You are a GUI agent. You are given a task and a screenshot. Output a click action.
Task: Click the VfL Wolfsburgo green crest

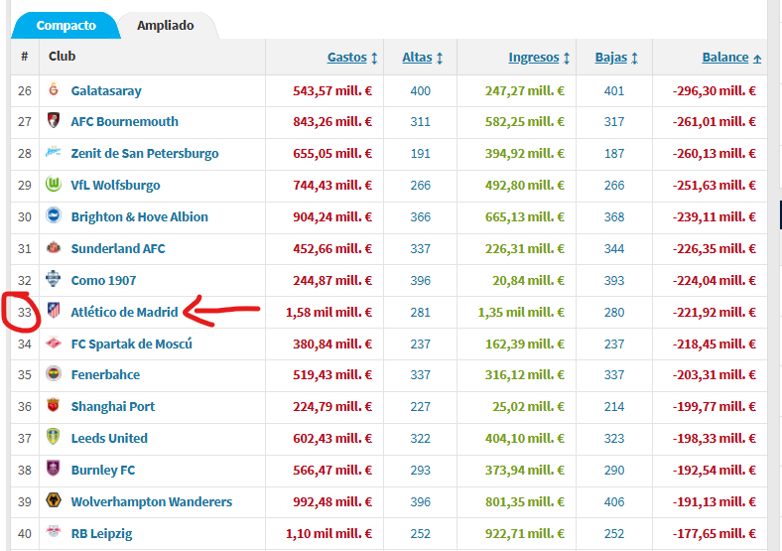[54, 184]
